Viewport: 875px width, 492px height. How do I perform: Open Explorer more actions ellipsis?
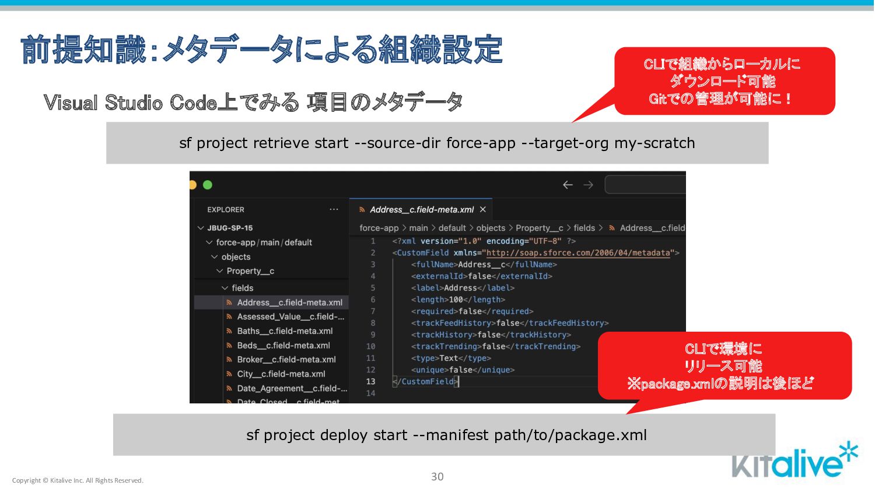click(x=334, y=209)
